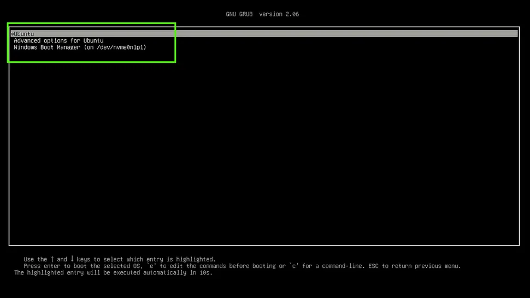This screenshot has height=298, width=530.
Task: Click the asterisk marker beside Ubuntu
Action: (x=12, y=34)
